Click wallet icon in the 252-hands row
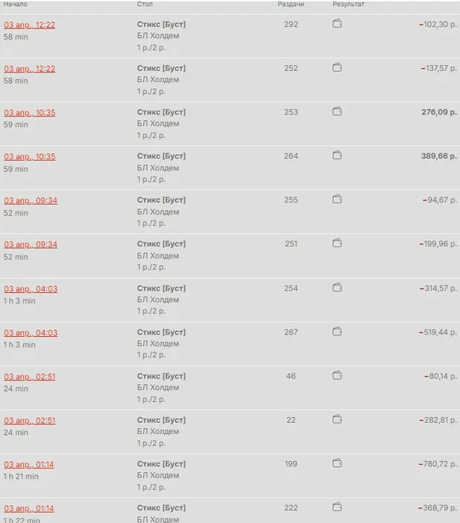Image resolution: width=460 pixels, height=523 pixels. (x=337, y=68)
